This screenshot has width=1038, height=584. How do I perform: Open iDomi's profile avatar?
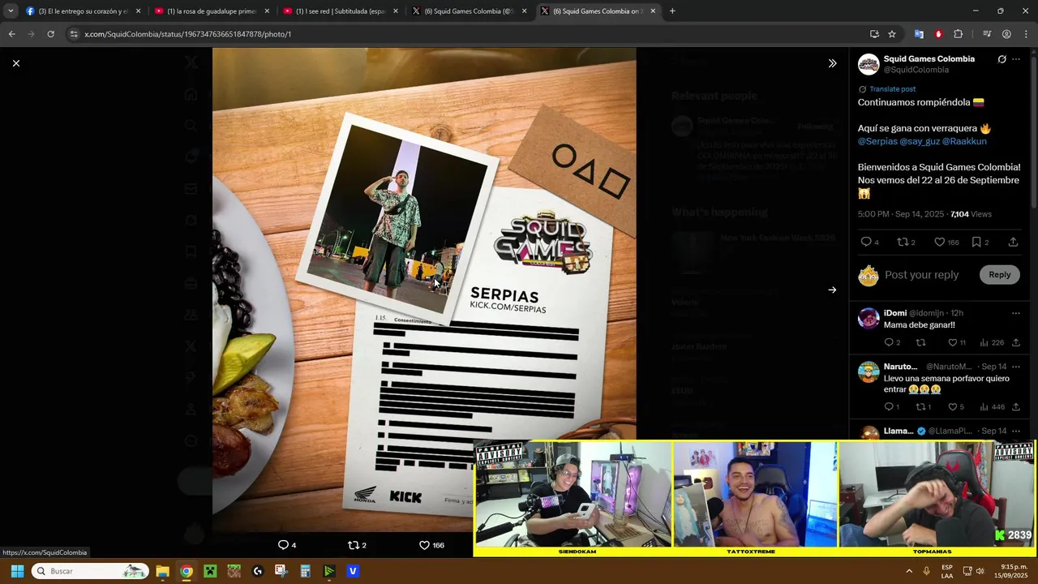click(x=869, y=318)
